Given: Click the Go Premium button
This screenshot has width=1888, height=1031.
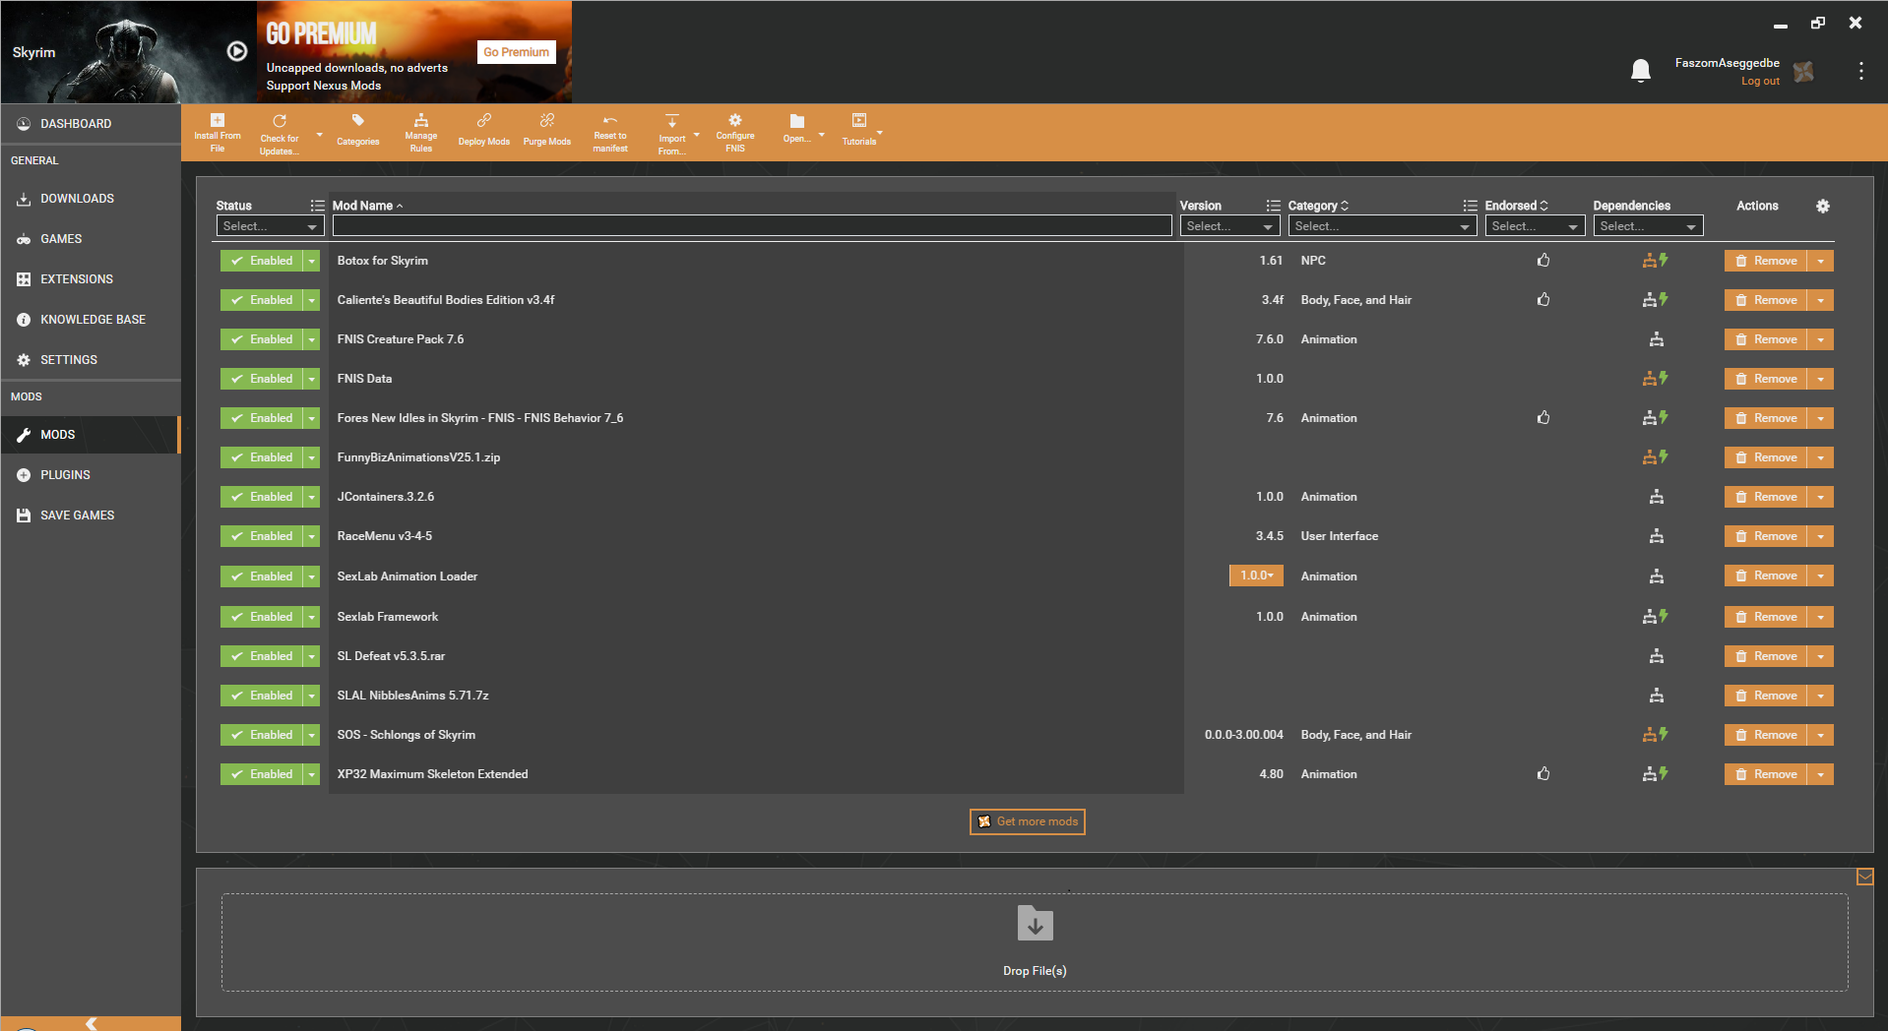Looking at the screenshot, I should (x=517, y=52).
